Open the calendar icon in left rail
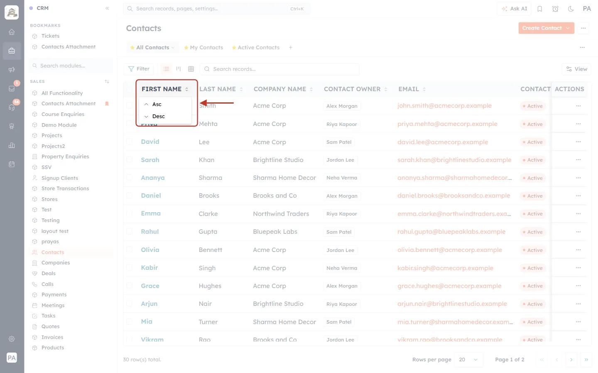The image size is (598, 373). pyautogui.click(x=12, y=164)
